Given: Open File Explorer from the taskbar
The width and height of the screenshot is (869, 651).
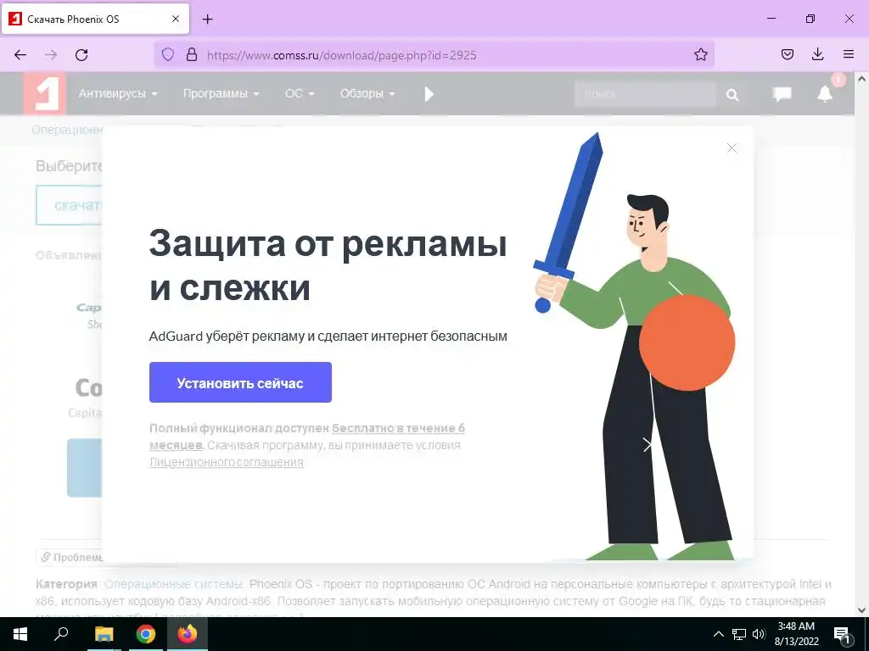Looking at the screenshot, I should click(104, 634).
